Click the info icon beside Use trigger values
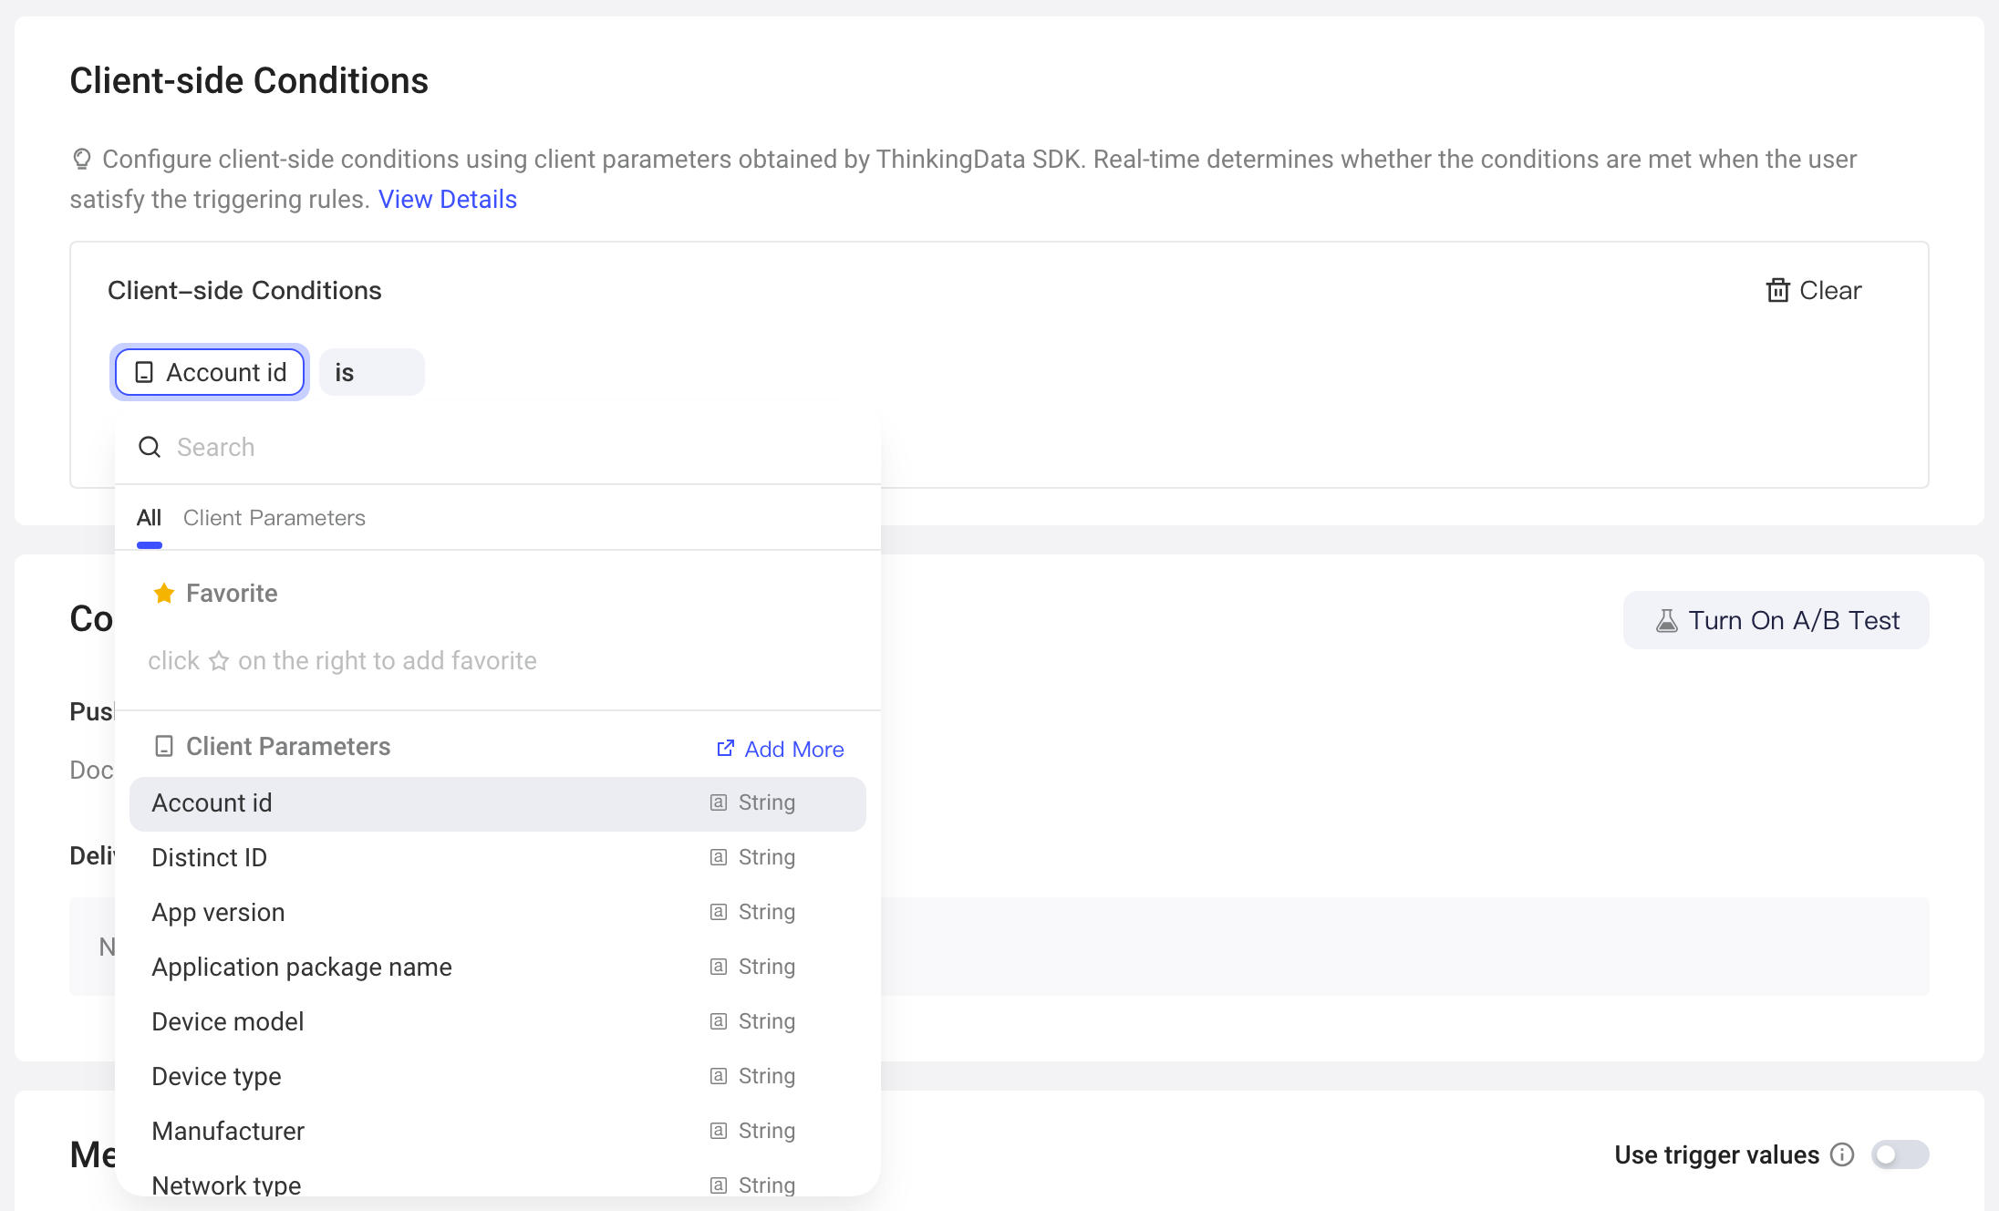The width and height of the screenshot is (1999, 1211). pyautogui.click(x=1842, y=1154)
